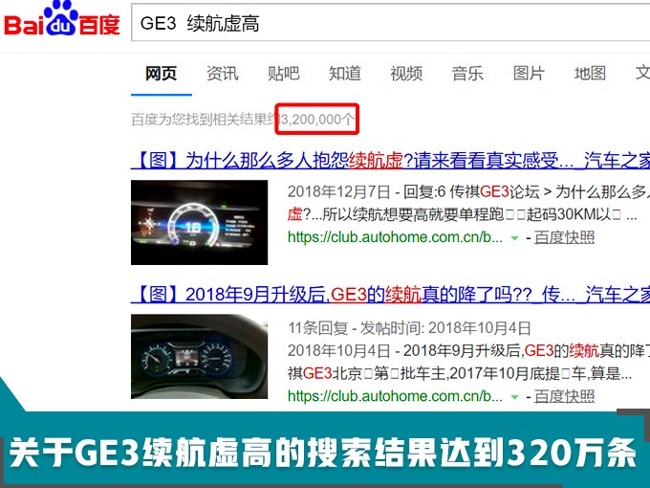Viewport: 650px width, 488px height.
Task: Click the search box containing GE3 续航虚高
Action: pos(382,24)
